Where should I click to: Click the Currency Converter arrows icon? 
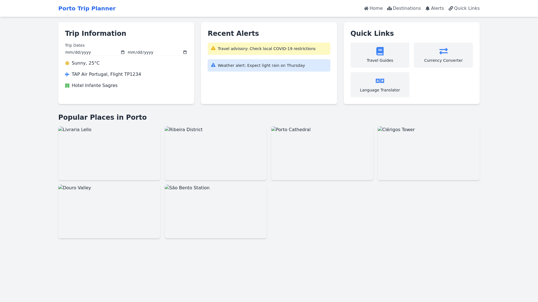pos(443,51)
